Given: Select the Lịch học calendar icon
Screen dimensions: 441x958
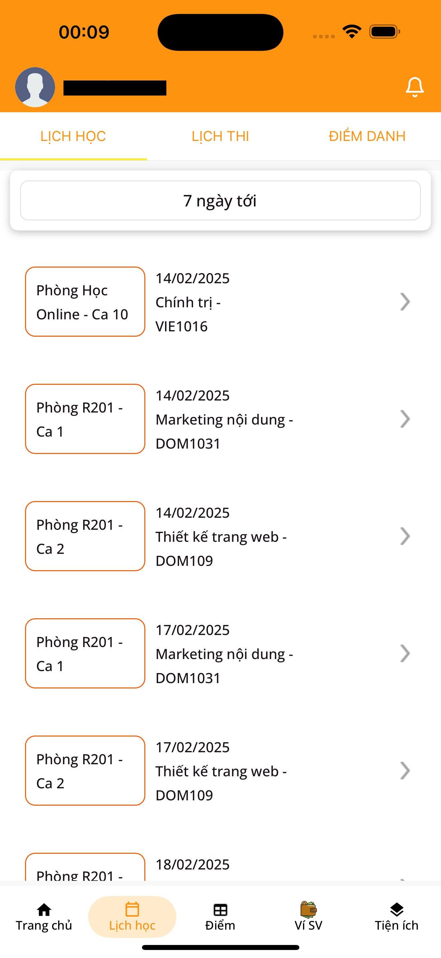Looking at the screenshot, I should [x=132, y=909].
